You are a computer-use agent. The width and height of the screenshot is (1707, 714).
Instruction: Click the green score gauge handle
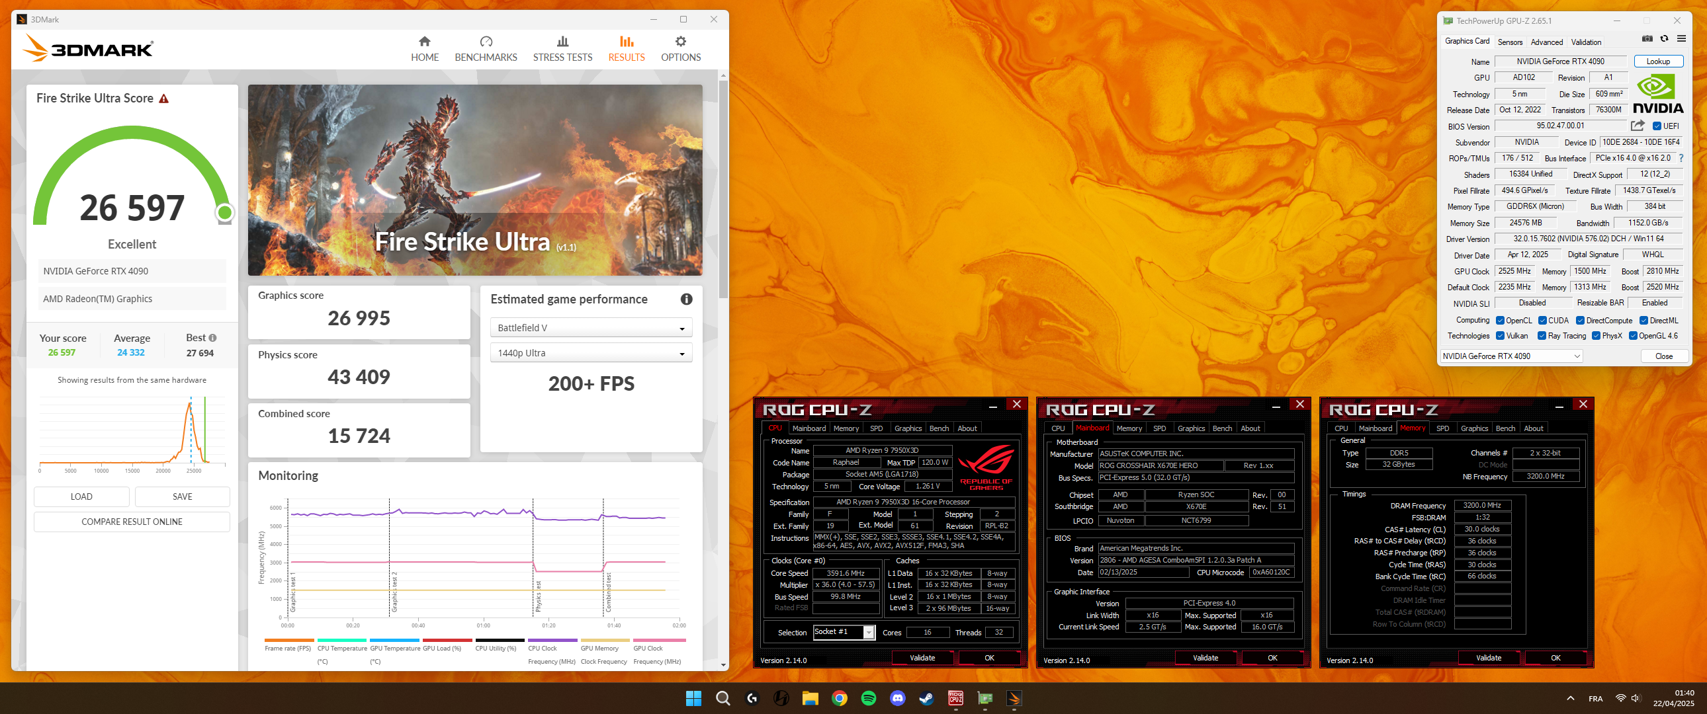225,213
